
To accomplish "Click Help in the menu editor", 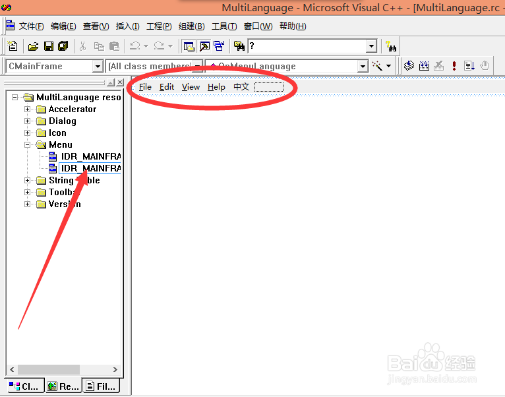I will point(216,87).
